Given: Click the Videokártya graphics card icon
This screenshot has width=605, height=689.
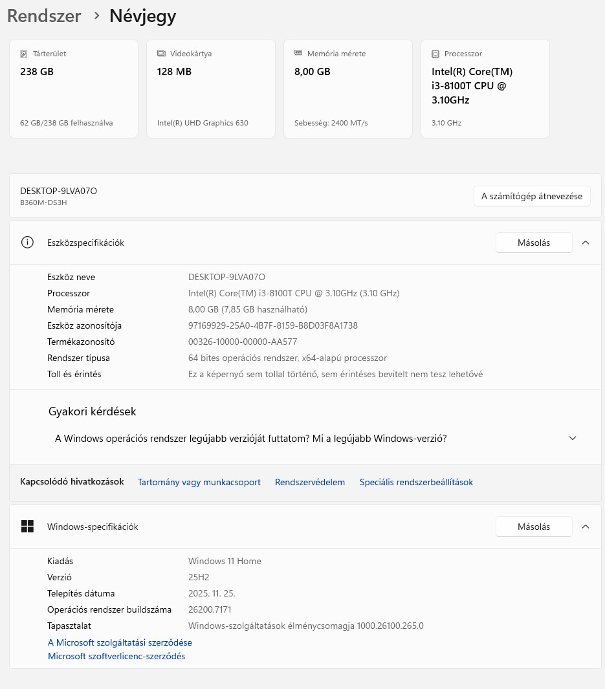Looking at the screenshot, I should (161, 54).
